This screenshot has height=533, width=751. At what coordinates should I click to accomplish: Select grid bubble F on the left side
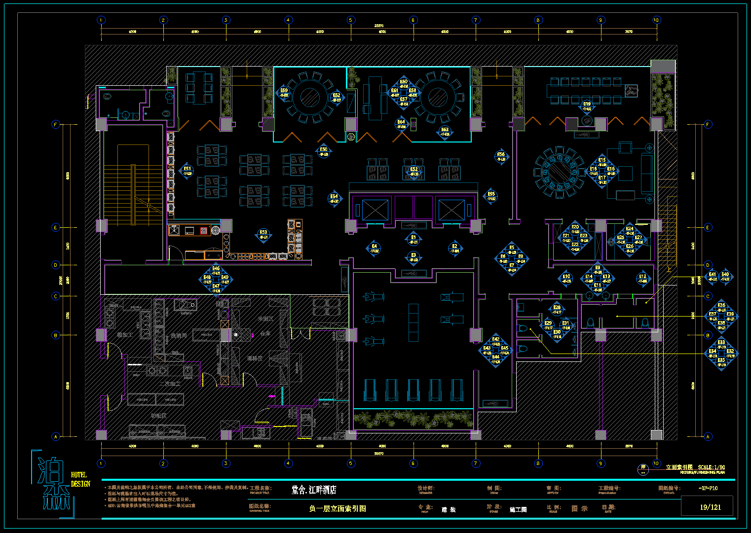coord(56,124)
